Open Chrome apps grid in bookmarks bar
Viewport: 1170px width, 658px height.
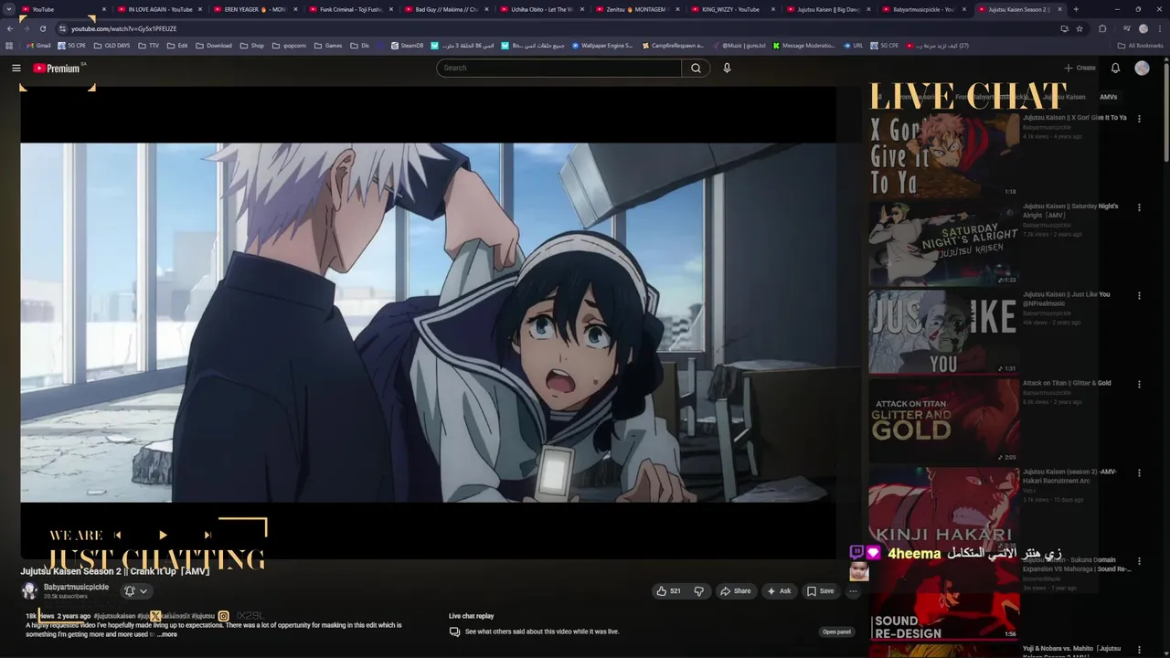click(x=9, y=46)
